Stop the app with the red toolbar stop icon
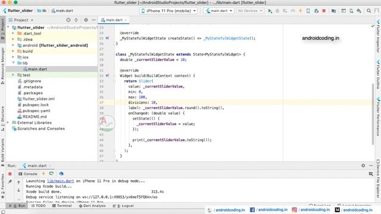 (x=324, y=11)
